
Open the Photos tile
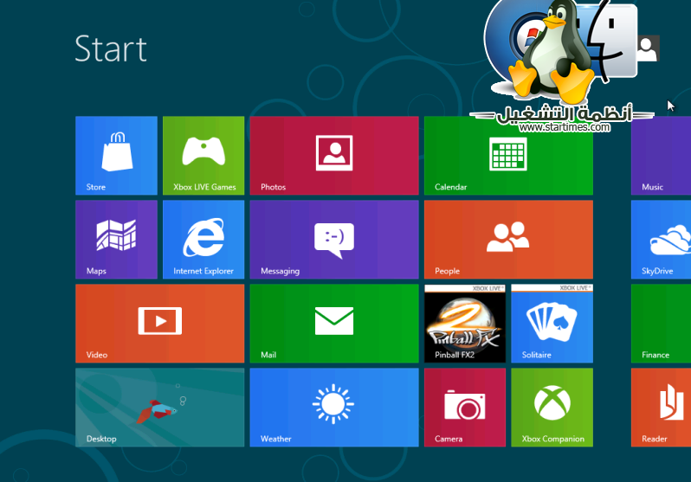334,156
